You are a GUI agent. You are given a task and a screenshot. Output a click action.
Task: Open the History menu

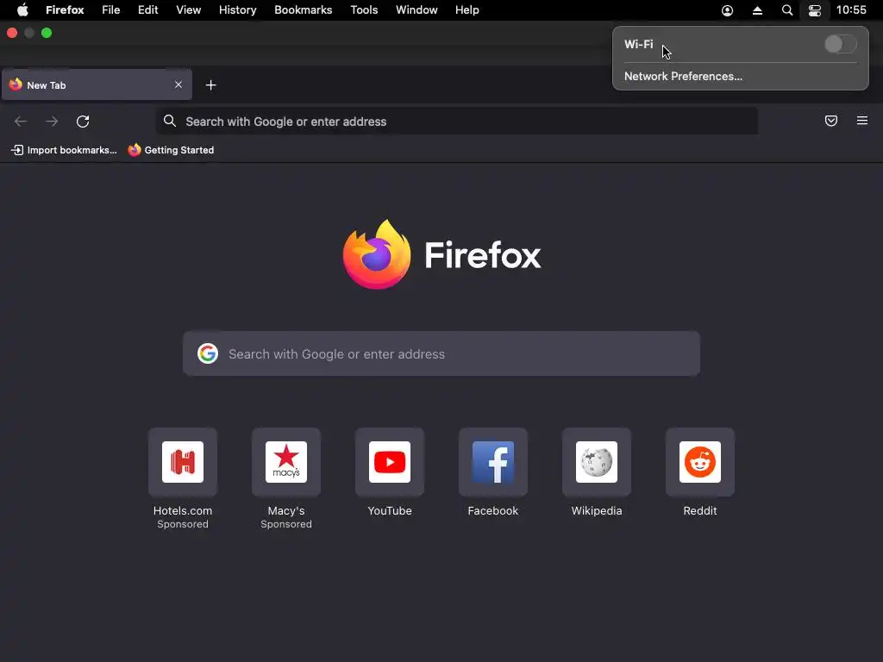pos(238,10)
